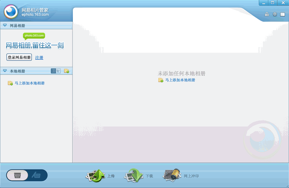Click center-pane 马上添加本地相册 link
The image size is (289, 188).
coord(180,80)
